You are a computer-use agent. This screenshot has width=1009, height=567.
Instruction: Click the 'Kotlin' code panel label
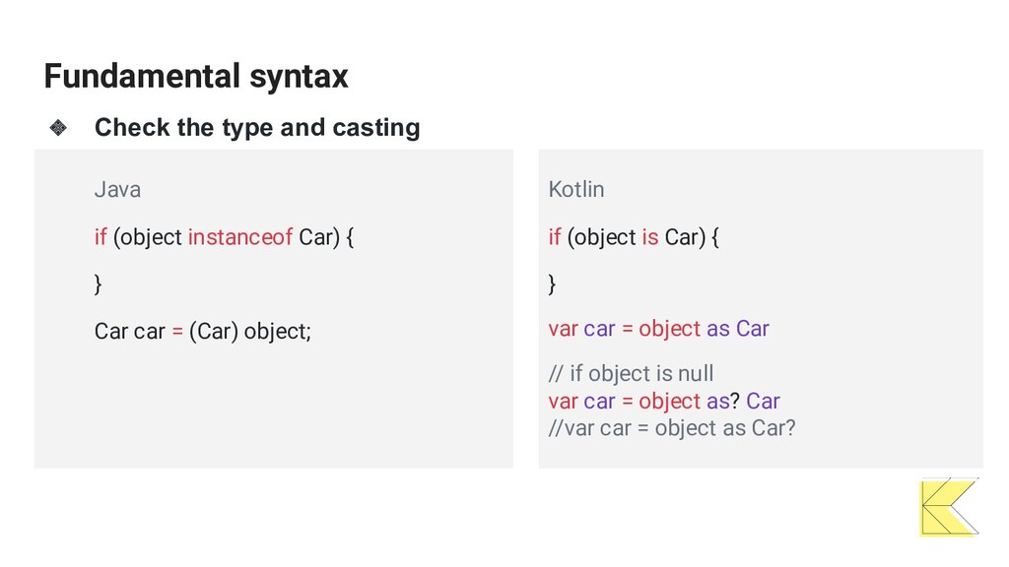pos(575,190)
